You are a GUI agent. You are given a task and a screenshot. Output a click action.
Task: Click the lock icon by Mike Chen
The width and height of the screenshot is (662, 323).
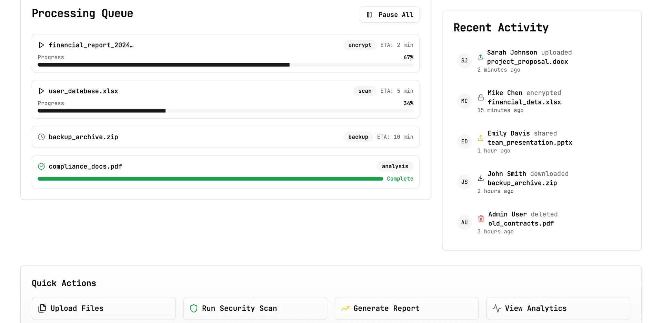click(481, 98)
